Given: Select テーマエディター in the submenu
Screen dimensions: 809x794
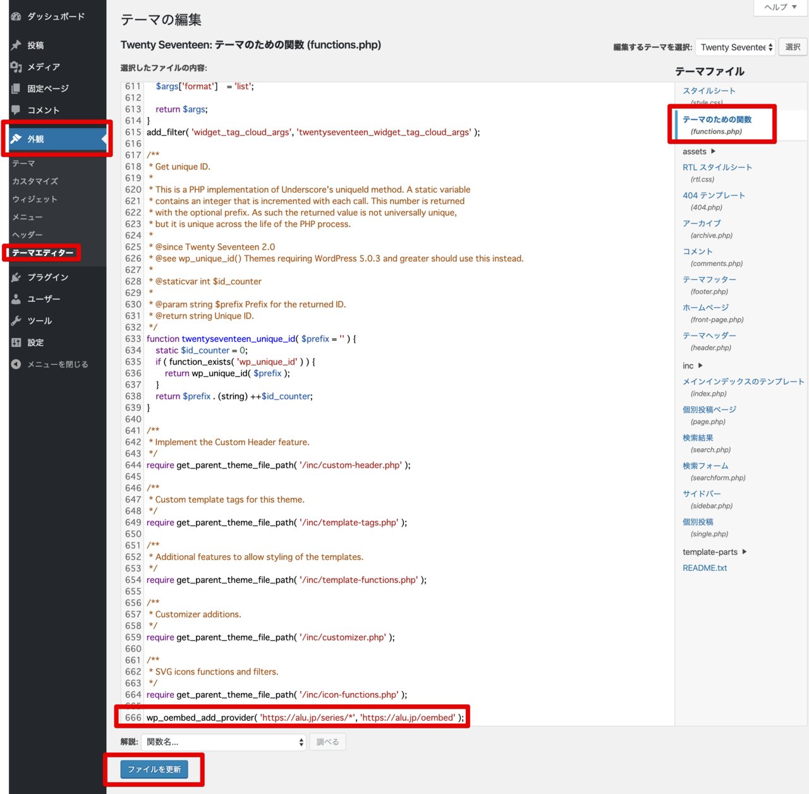Looking at the screenshot, I should coord(42,253).
